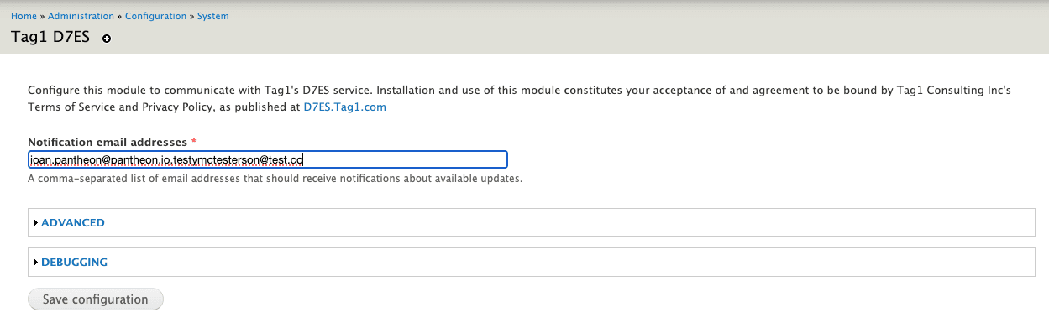Click the add shortcut plus icon
Image resolution: width=1049 pixels, height=328 pixels.
[107, 39]
